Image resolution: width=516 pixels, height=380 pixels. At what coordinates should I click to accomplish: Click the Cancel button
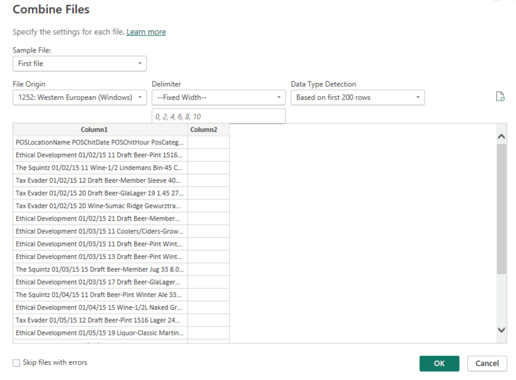[486, 364]
